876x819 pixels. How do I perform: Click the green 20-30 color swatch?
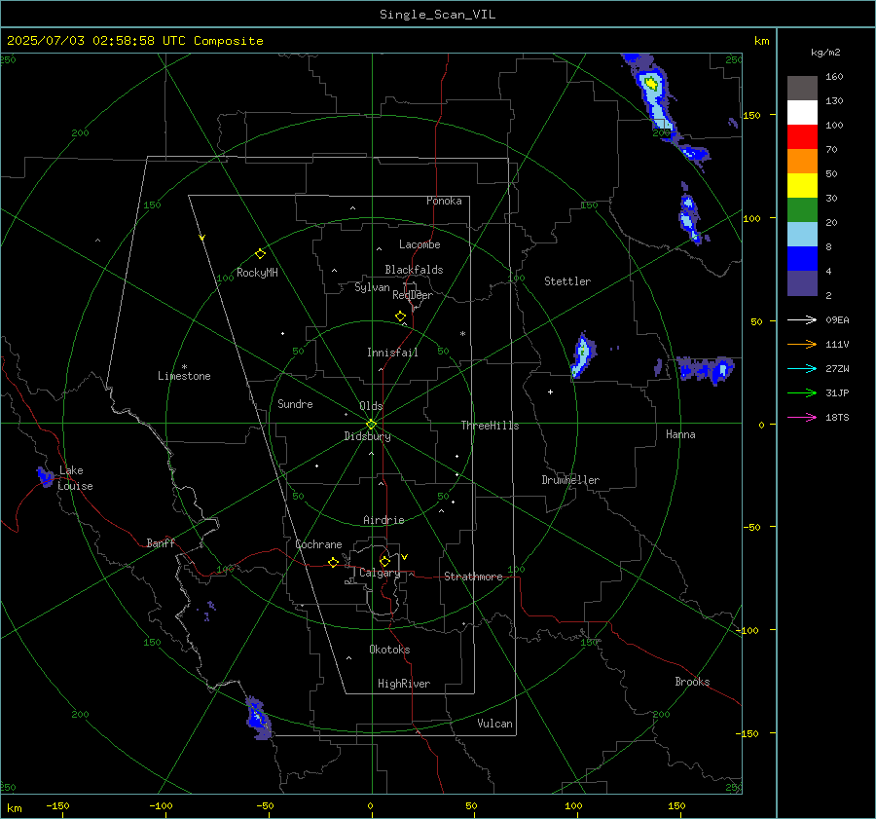tap(802, 210)
